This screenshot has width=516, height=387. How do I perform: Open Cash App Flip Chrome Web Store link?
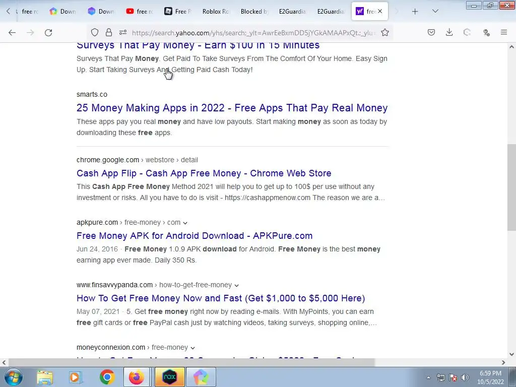[204, 173]
